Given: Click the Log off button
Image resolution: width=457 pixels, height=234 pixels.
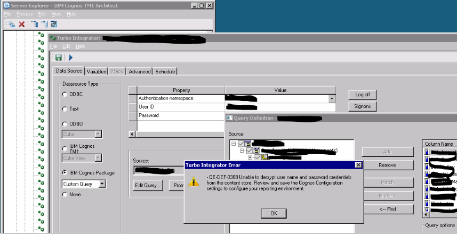Looking at the screenshot, I should (x=362, y=95).
